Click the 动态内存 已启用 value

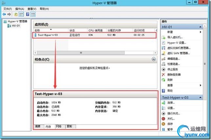click(x=55, y=107)
